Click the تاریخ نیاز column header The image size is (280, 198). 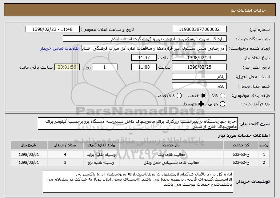29,145
